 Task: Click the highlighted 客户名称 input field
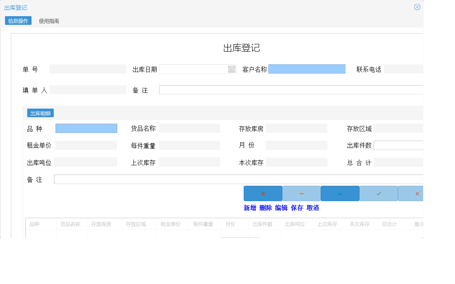307,69
